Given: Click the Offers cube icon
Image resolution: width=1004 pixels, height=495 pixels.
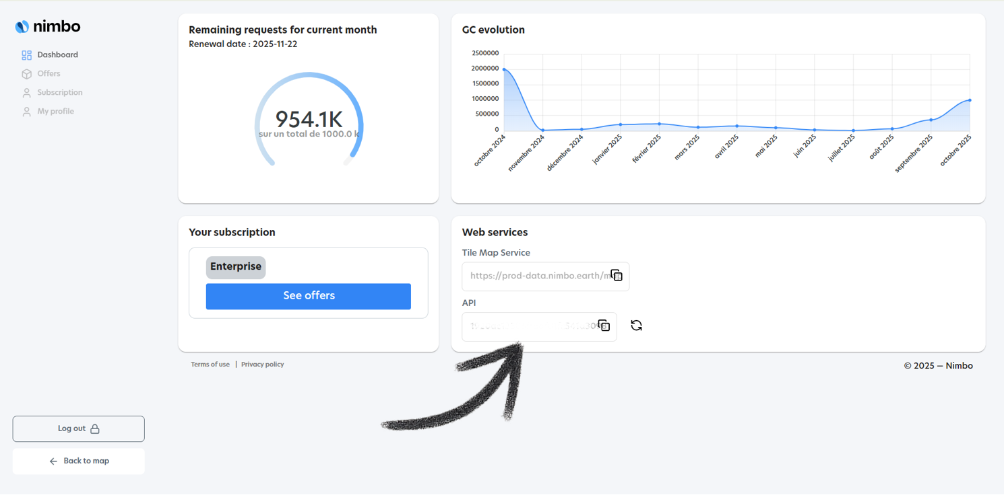Looking at the screenshot, I should tap(26, 74).
